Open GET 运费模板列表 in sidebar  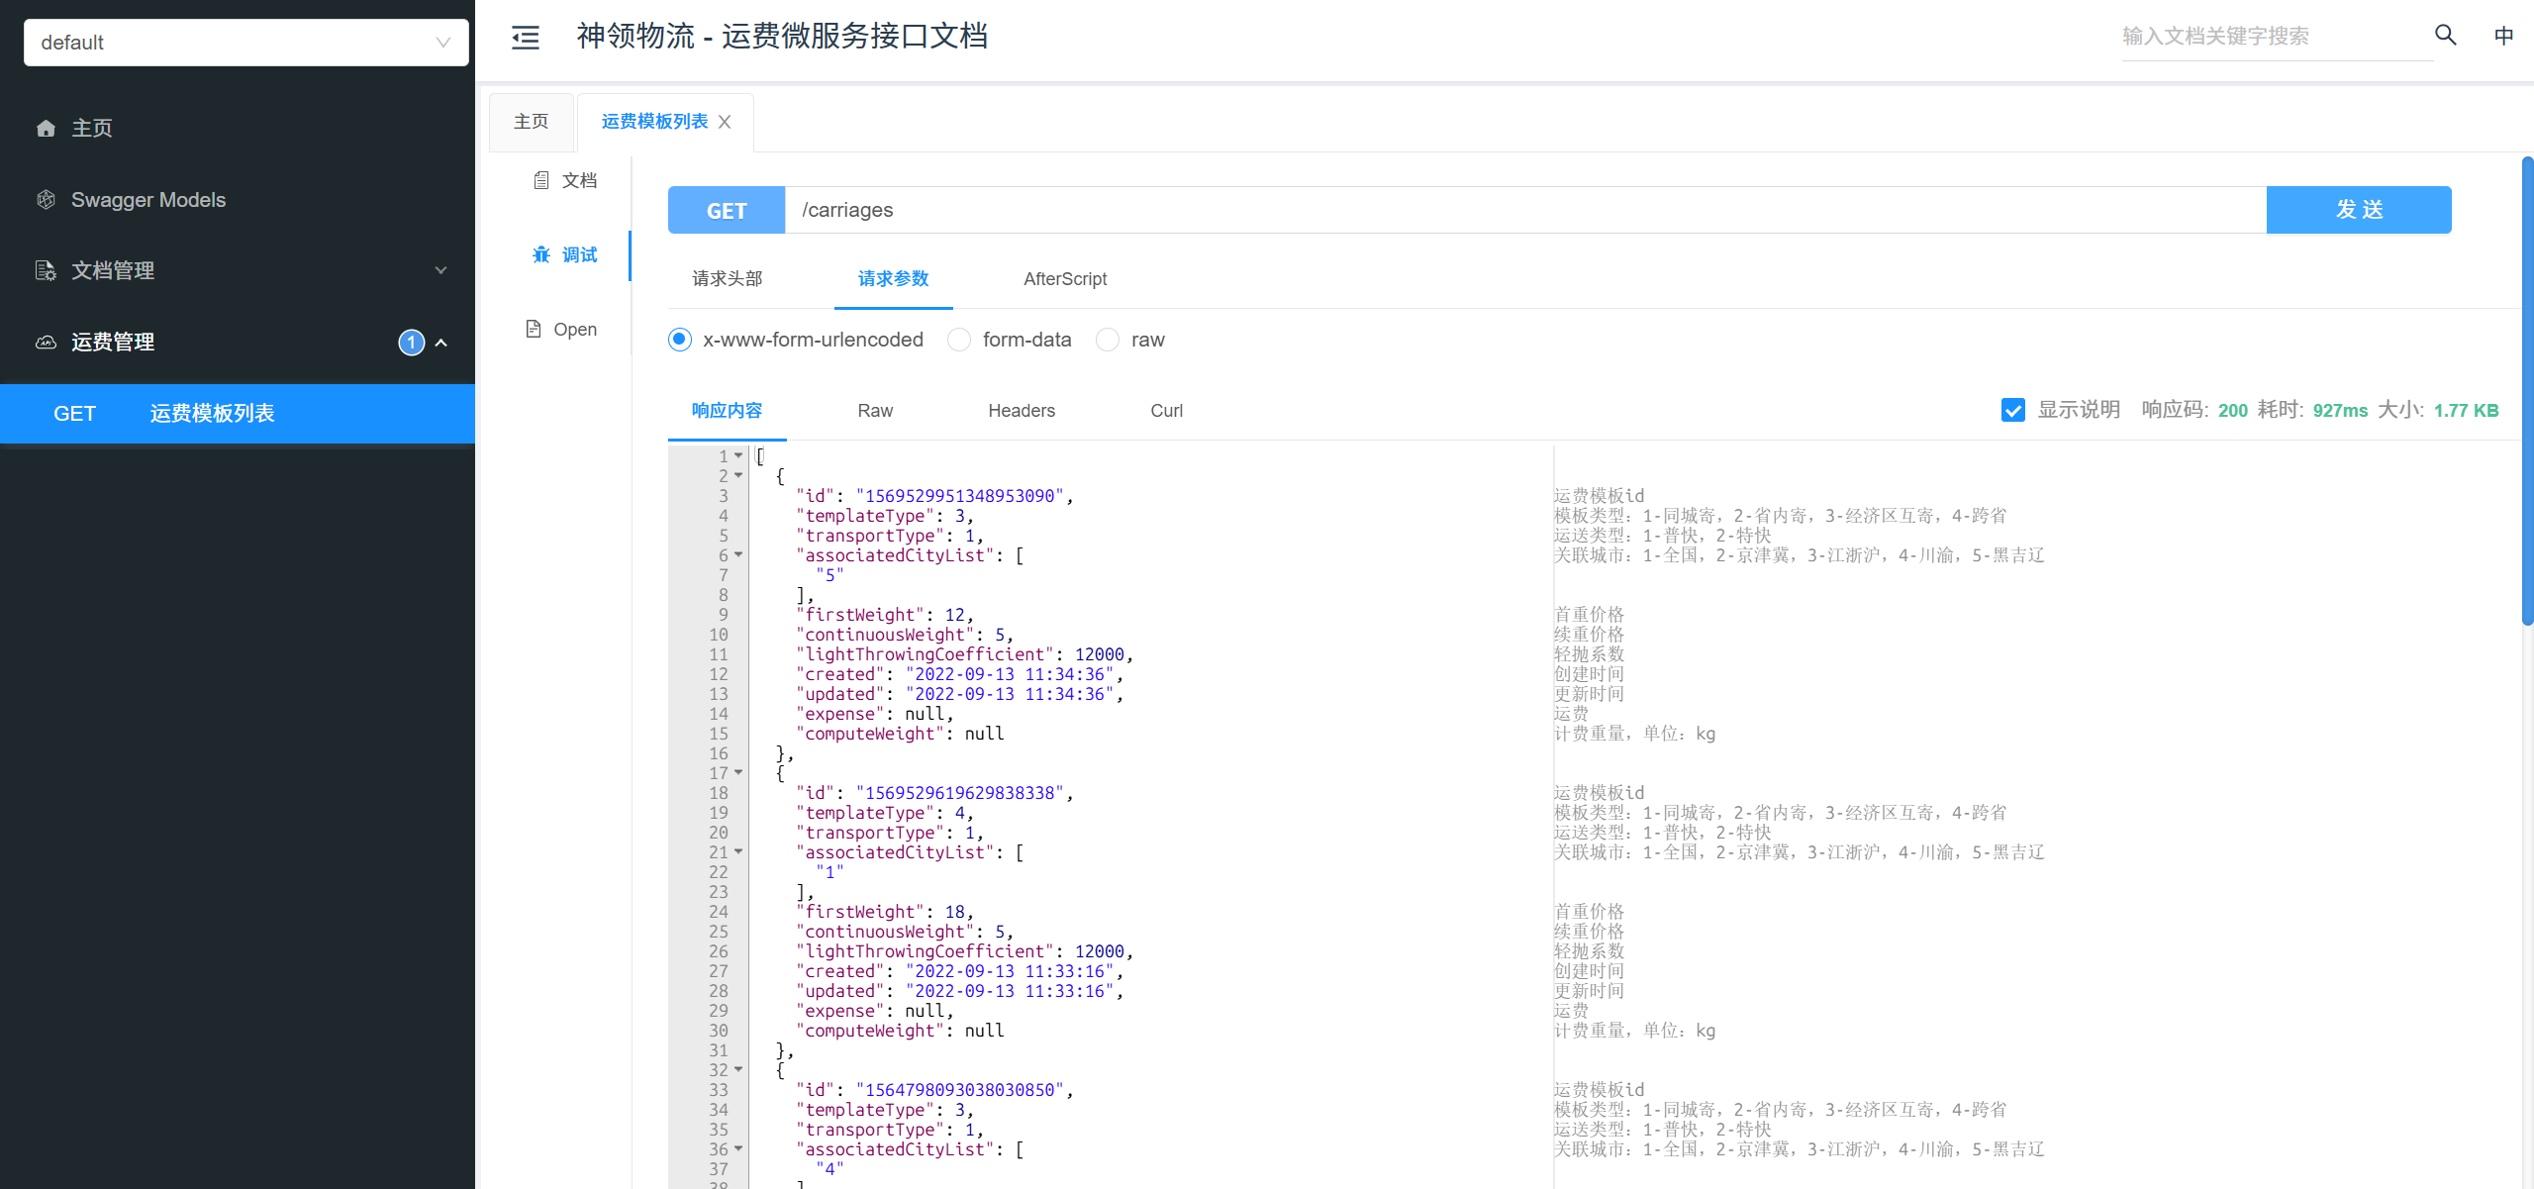pos(212,414)
